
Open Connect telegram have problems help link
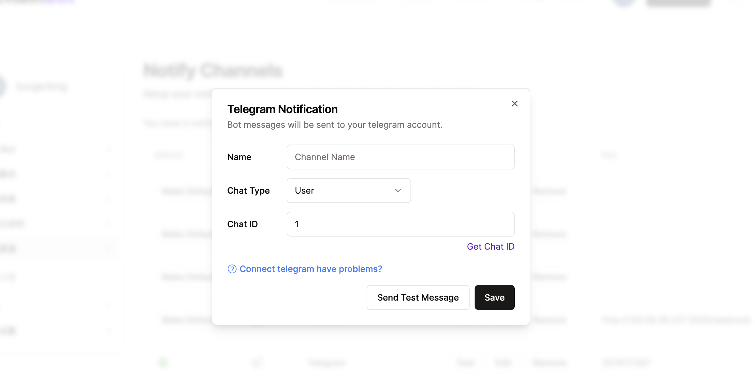tap(311, 269)
